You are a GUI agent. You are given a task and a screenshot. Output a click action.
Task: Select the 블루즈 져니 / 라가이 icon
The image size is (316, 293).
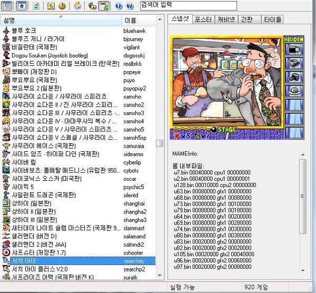6,39
